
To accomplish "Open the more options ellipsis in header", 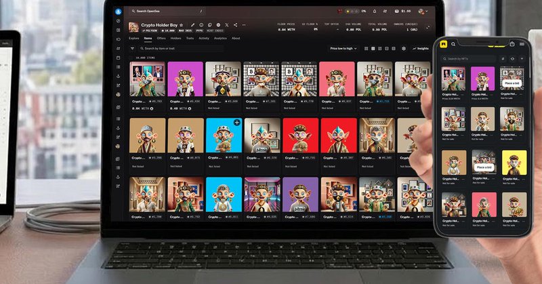I will point(244,25).
